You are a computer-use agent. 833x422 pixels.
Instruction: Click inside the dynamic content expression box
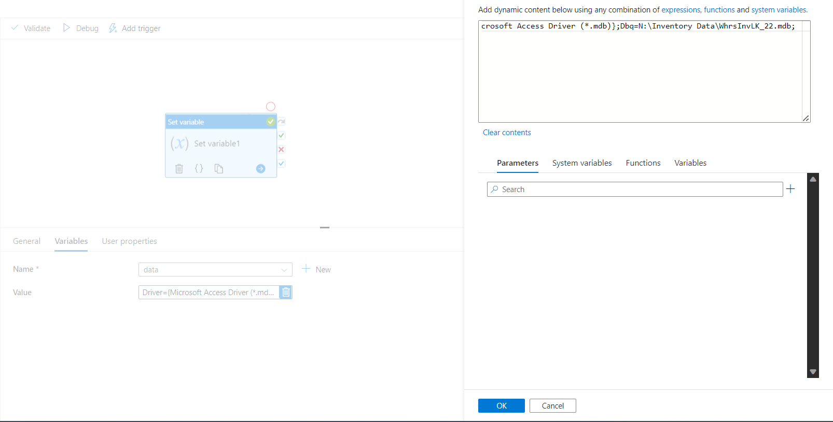tap(644, 71)
